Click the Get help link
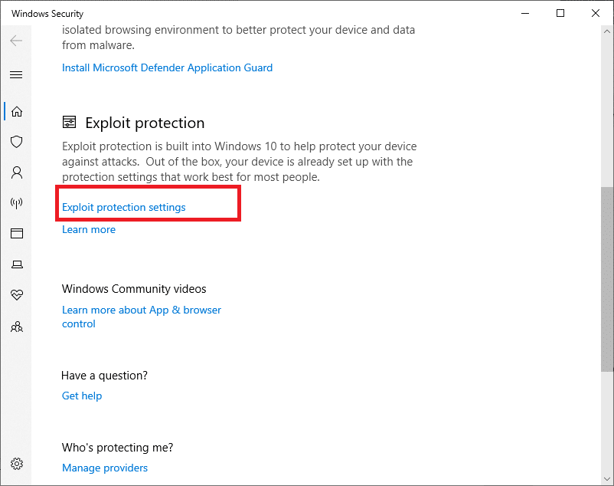Screen dimensions: 614x486 (82, 396)
